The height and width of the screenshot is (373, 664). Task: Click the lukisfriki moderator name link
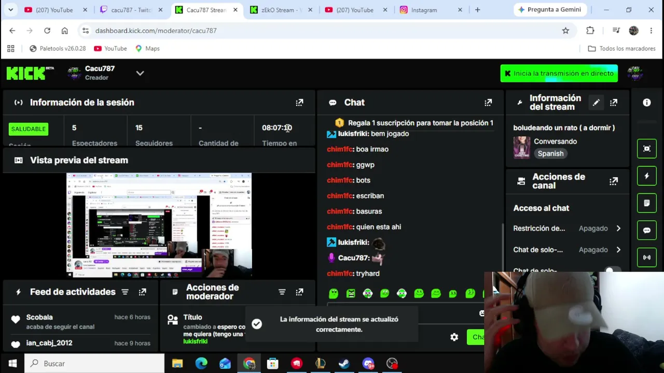pos(195,341)
